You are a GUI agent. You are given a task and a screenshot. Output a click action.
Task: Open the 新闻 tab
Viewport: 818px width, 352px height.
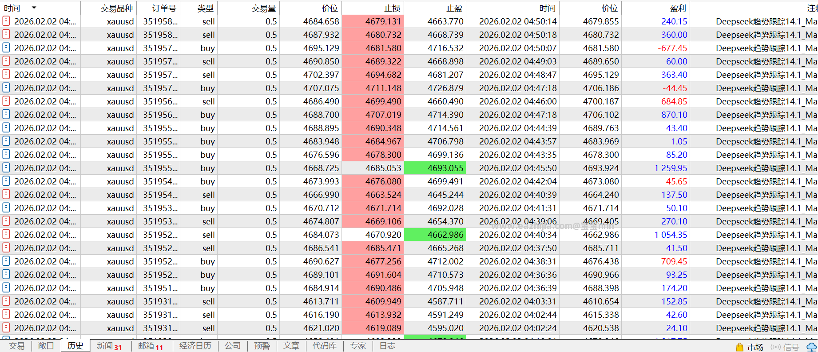[109, 346]
